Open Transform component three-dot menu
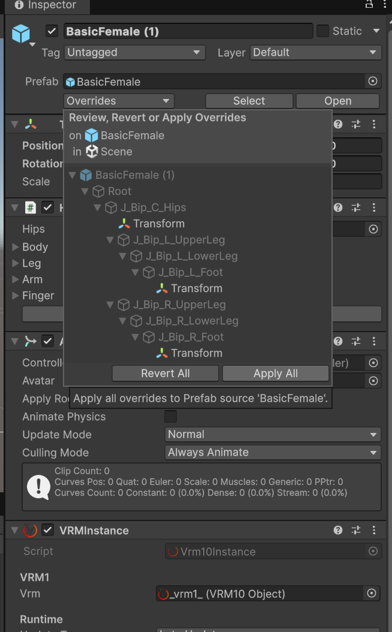This screenshot has width=392, height=632. [x=374, y=124]
